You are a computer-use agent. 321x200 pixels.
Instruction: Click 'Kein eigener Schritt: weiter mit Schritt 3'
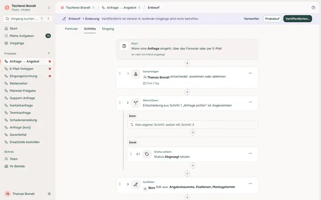pyautogui.click(x=193, y=125)
